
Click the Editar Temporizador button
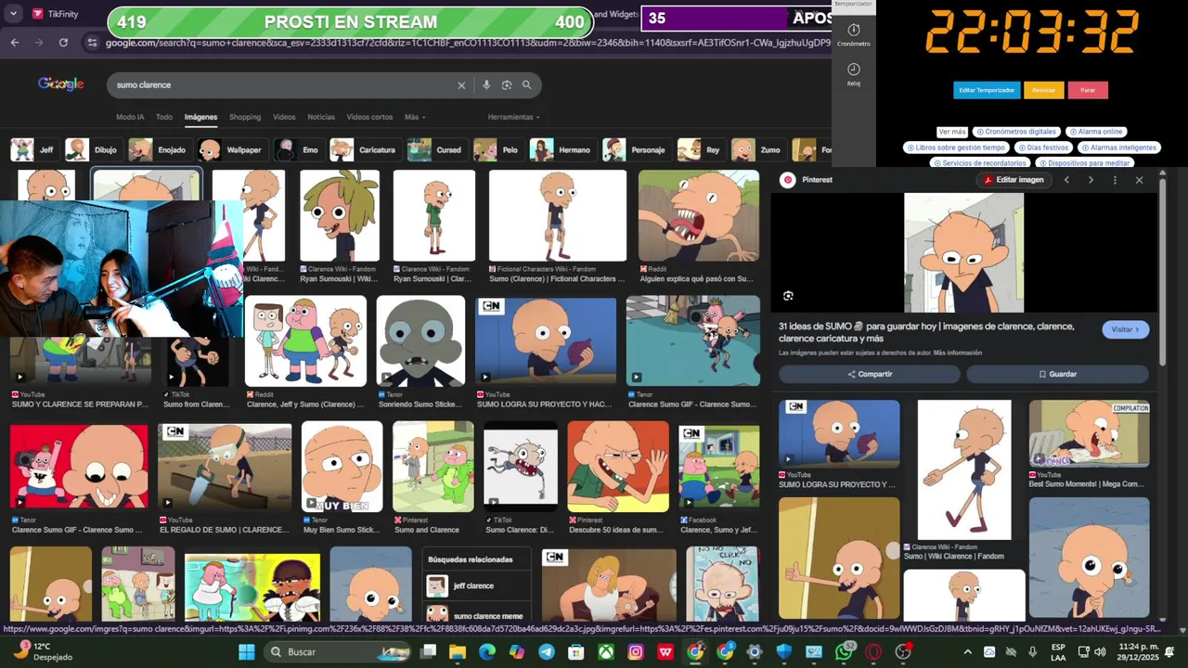coord(987,90)
